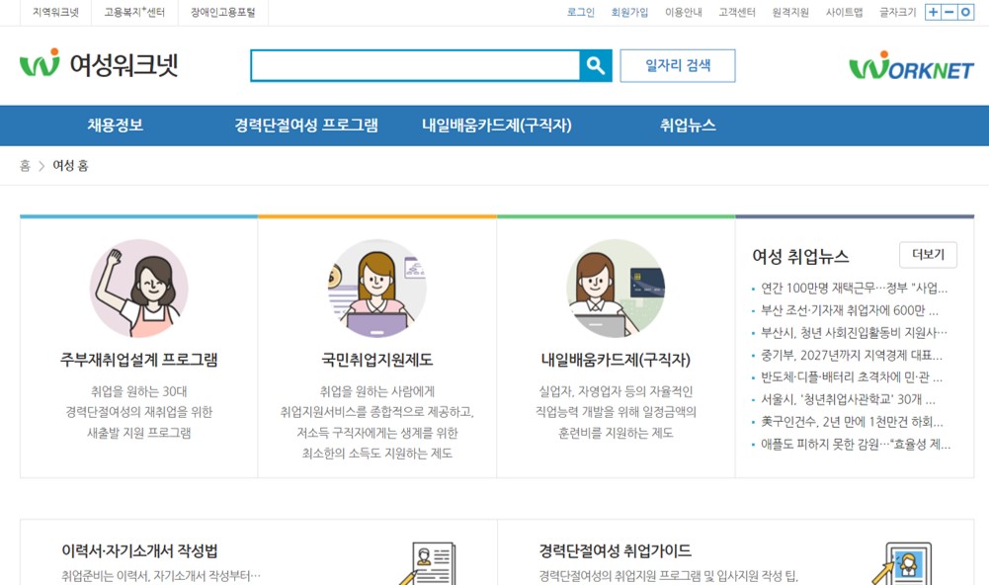Click the 일자리 검색 button

(678, 65)
